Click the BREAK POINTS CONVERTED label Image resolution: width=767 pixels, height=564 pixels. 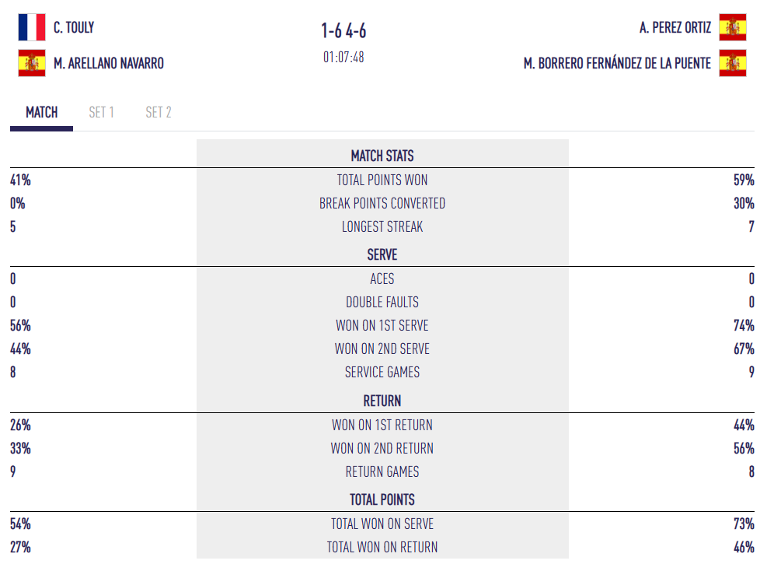pyautogui.click(x=382, y=203)
